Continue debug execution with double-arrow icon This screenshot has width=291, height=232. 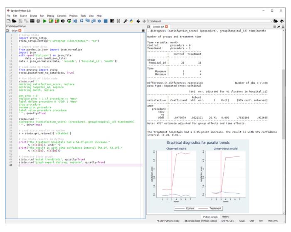click(99, 21)
